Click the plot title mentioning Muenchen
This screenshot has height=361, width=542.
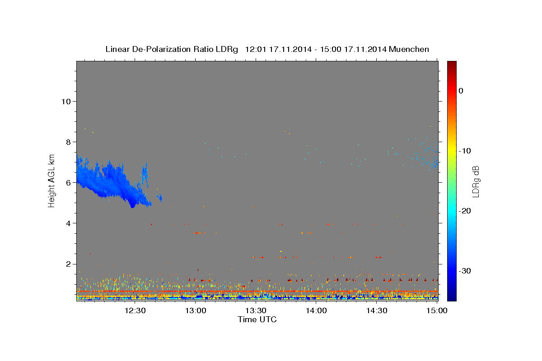267,49
